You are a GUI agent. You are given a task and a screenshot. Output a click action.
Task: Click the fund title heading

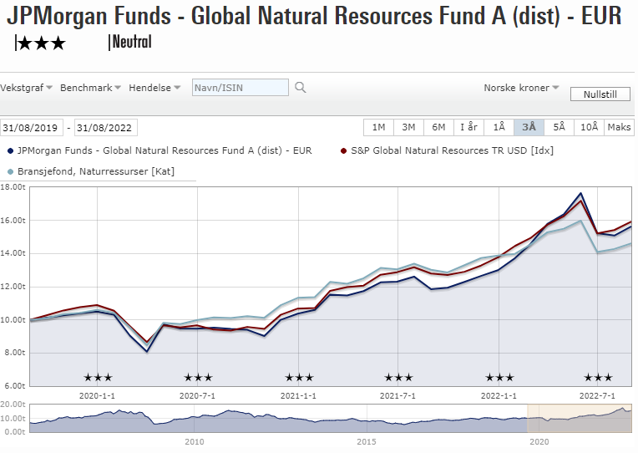[314, 16]
